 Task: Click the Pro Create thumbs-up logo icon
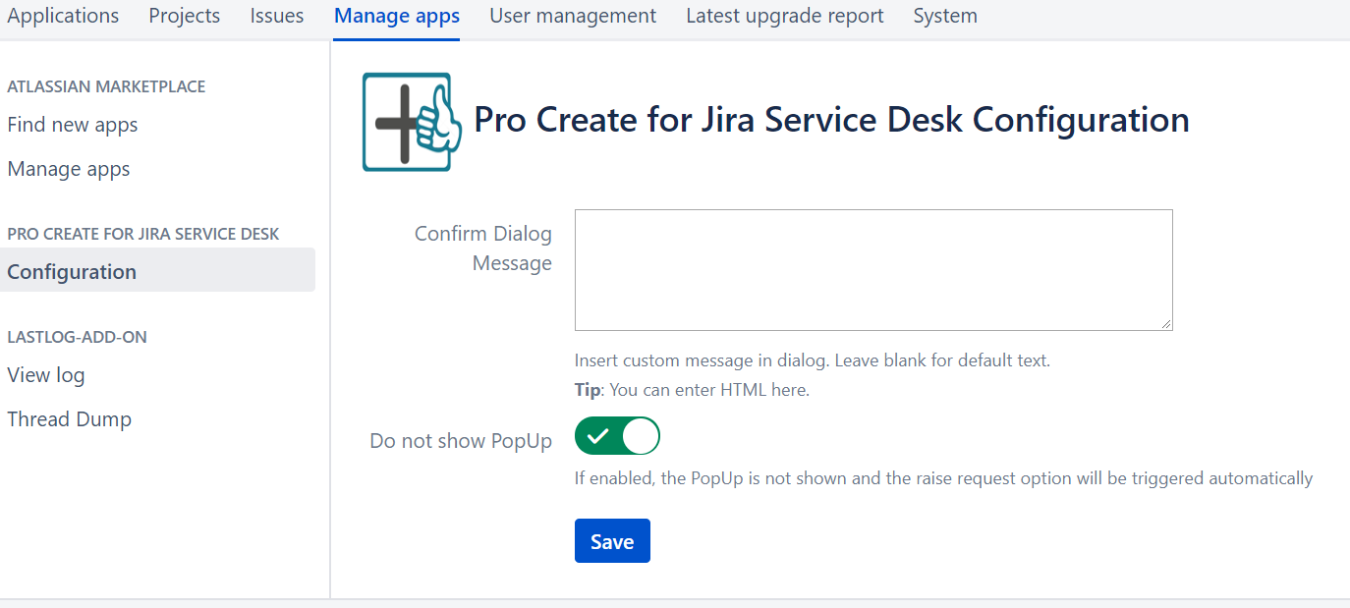[x=412, y=122]
